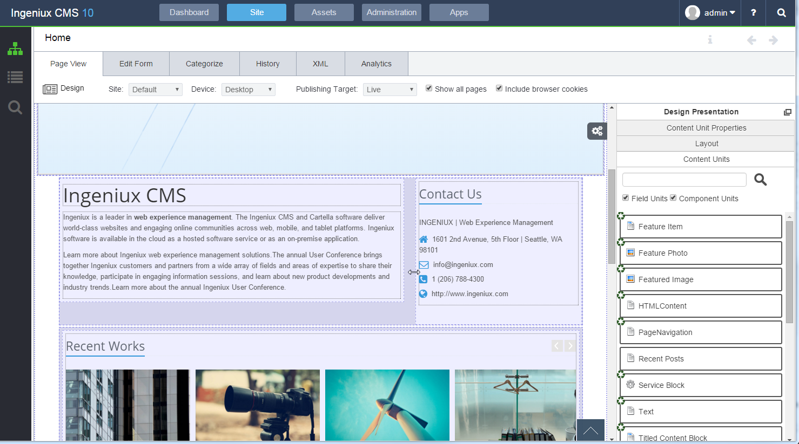Navigate back with left arrow icon
This screenshot has height=444, width=799.
751,40
